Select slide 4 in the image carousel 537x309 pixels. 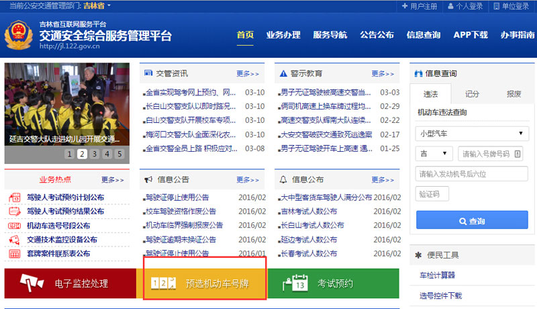[107, 154]
